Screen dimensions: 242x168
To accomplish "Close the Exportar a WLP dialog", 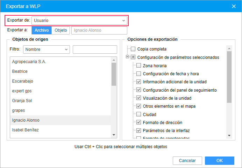I will pos(234,6).
